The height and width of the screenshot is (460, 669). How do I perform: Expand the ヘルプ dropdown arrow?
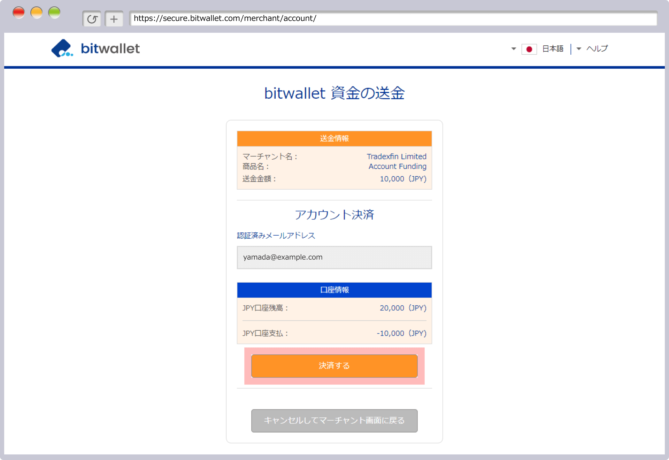pyautogui.click(x=578, y=49)
